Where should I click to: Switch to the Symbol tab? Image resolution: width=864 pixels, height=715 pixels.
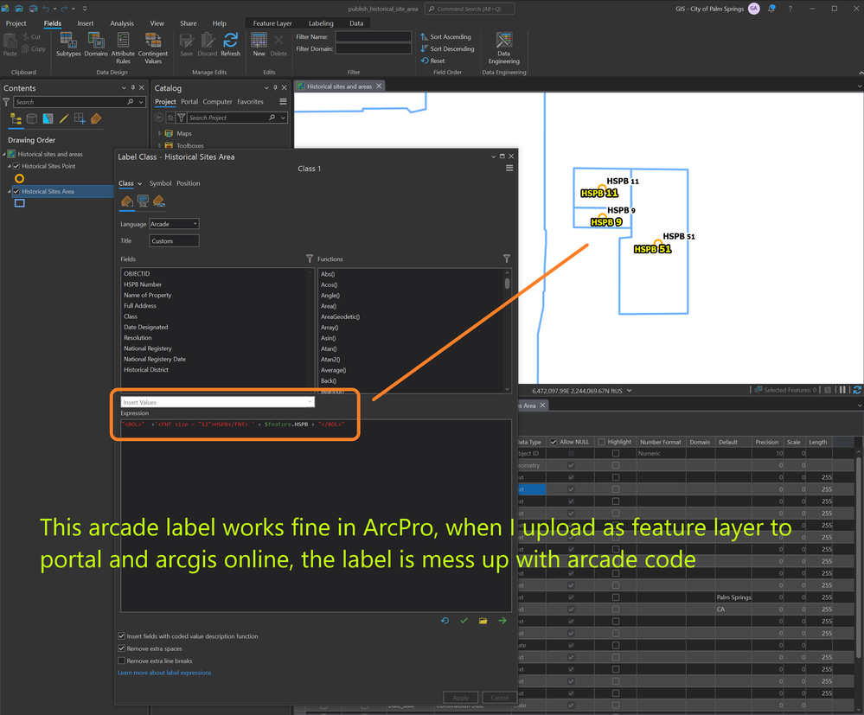click(x=160, y=183)
